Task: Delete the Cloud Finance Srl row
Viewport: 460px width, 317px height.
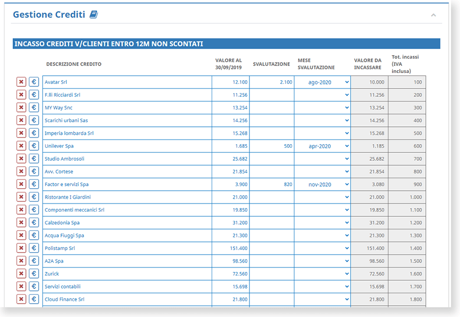Action: point(21,299)
